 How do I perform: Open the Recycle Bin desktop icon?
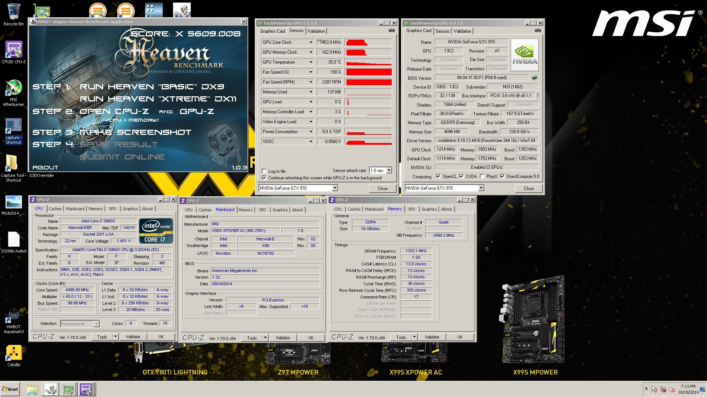tap(14, 15)
